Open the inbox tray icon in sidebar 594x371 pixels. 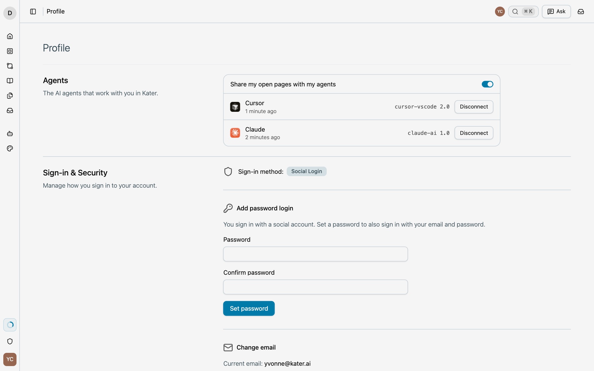tap(10, 110)
